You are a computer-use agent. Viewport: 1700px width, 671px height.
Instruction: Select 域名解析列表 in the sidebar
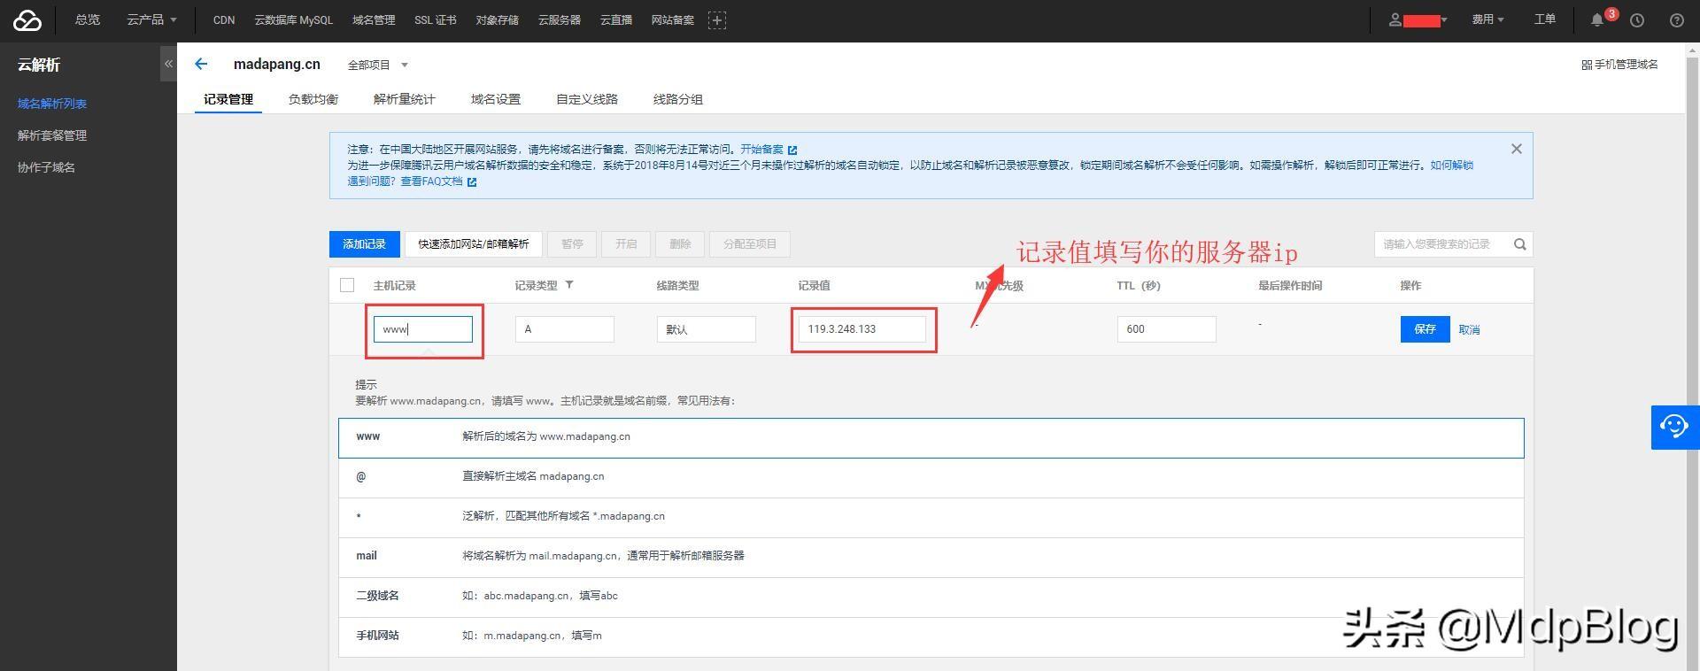tap(52, 104)
